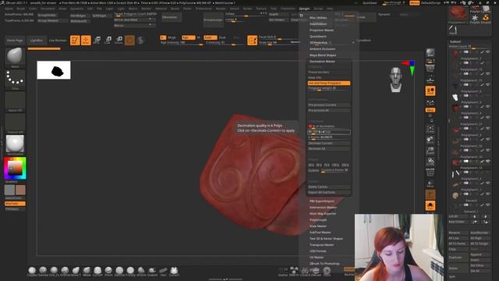Image resolution: width=499 pixels, height=281 pixels.
Task: Expand Projection Master plugin section
Action: [x=322, y=30]
